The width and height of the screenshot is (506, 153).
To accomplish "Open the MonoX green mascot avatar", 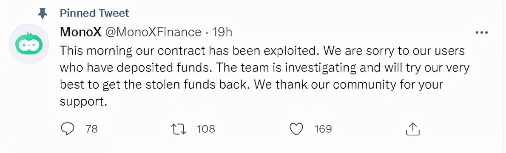I will click(x=29, y=44).
